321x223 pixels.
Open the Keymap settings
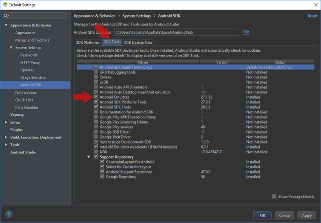click(x=17, y=115)
